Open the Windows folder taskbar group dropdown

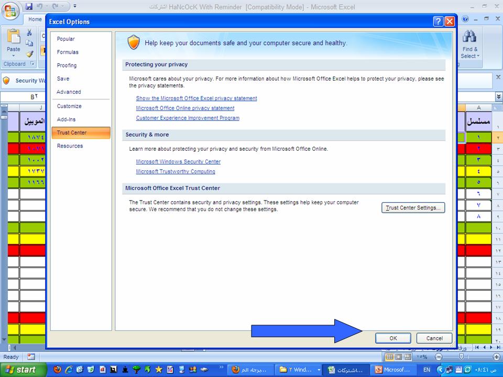[x=319, y=370]
